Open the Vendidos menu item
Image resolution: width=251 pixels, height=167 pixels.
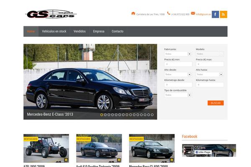click(79, 31)
